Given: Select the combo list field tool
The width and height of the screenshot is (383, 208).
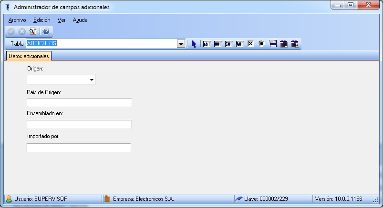Looking at the screenshot, I should pos(273,44).
